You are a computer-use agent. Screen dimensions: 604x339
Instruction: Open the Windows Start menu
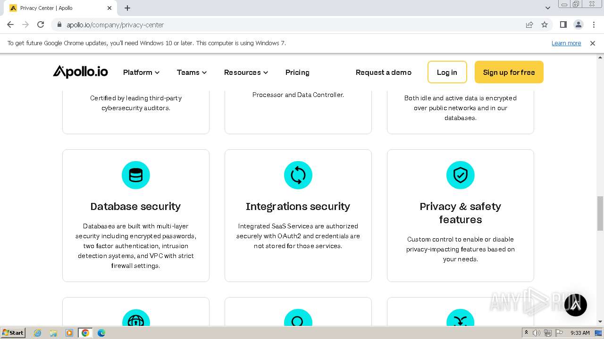pyautogui.click(x=13, y=333)
